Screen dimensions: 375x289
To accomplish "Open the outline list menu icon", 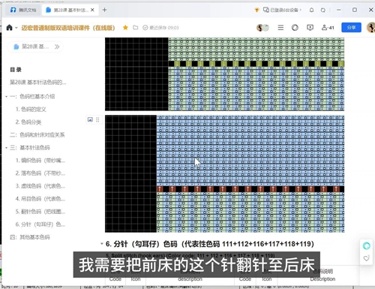I will pos(280,28).
